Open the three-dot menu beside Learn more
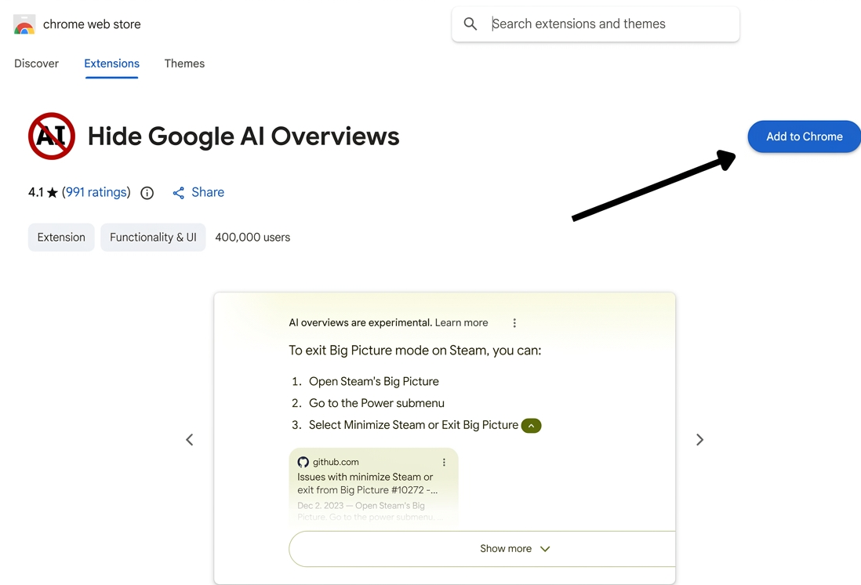The height and width of the screenshot is (585, 861). (514, 323)
